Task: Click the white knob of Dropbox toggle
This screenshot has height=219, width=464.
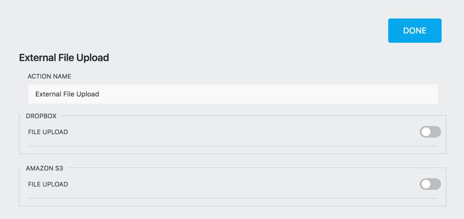Action: (426, 132)
